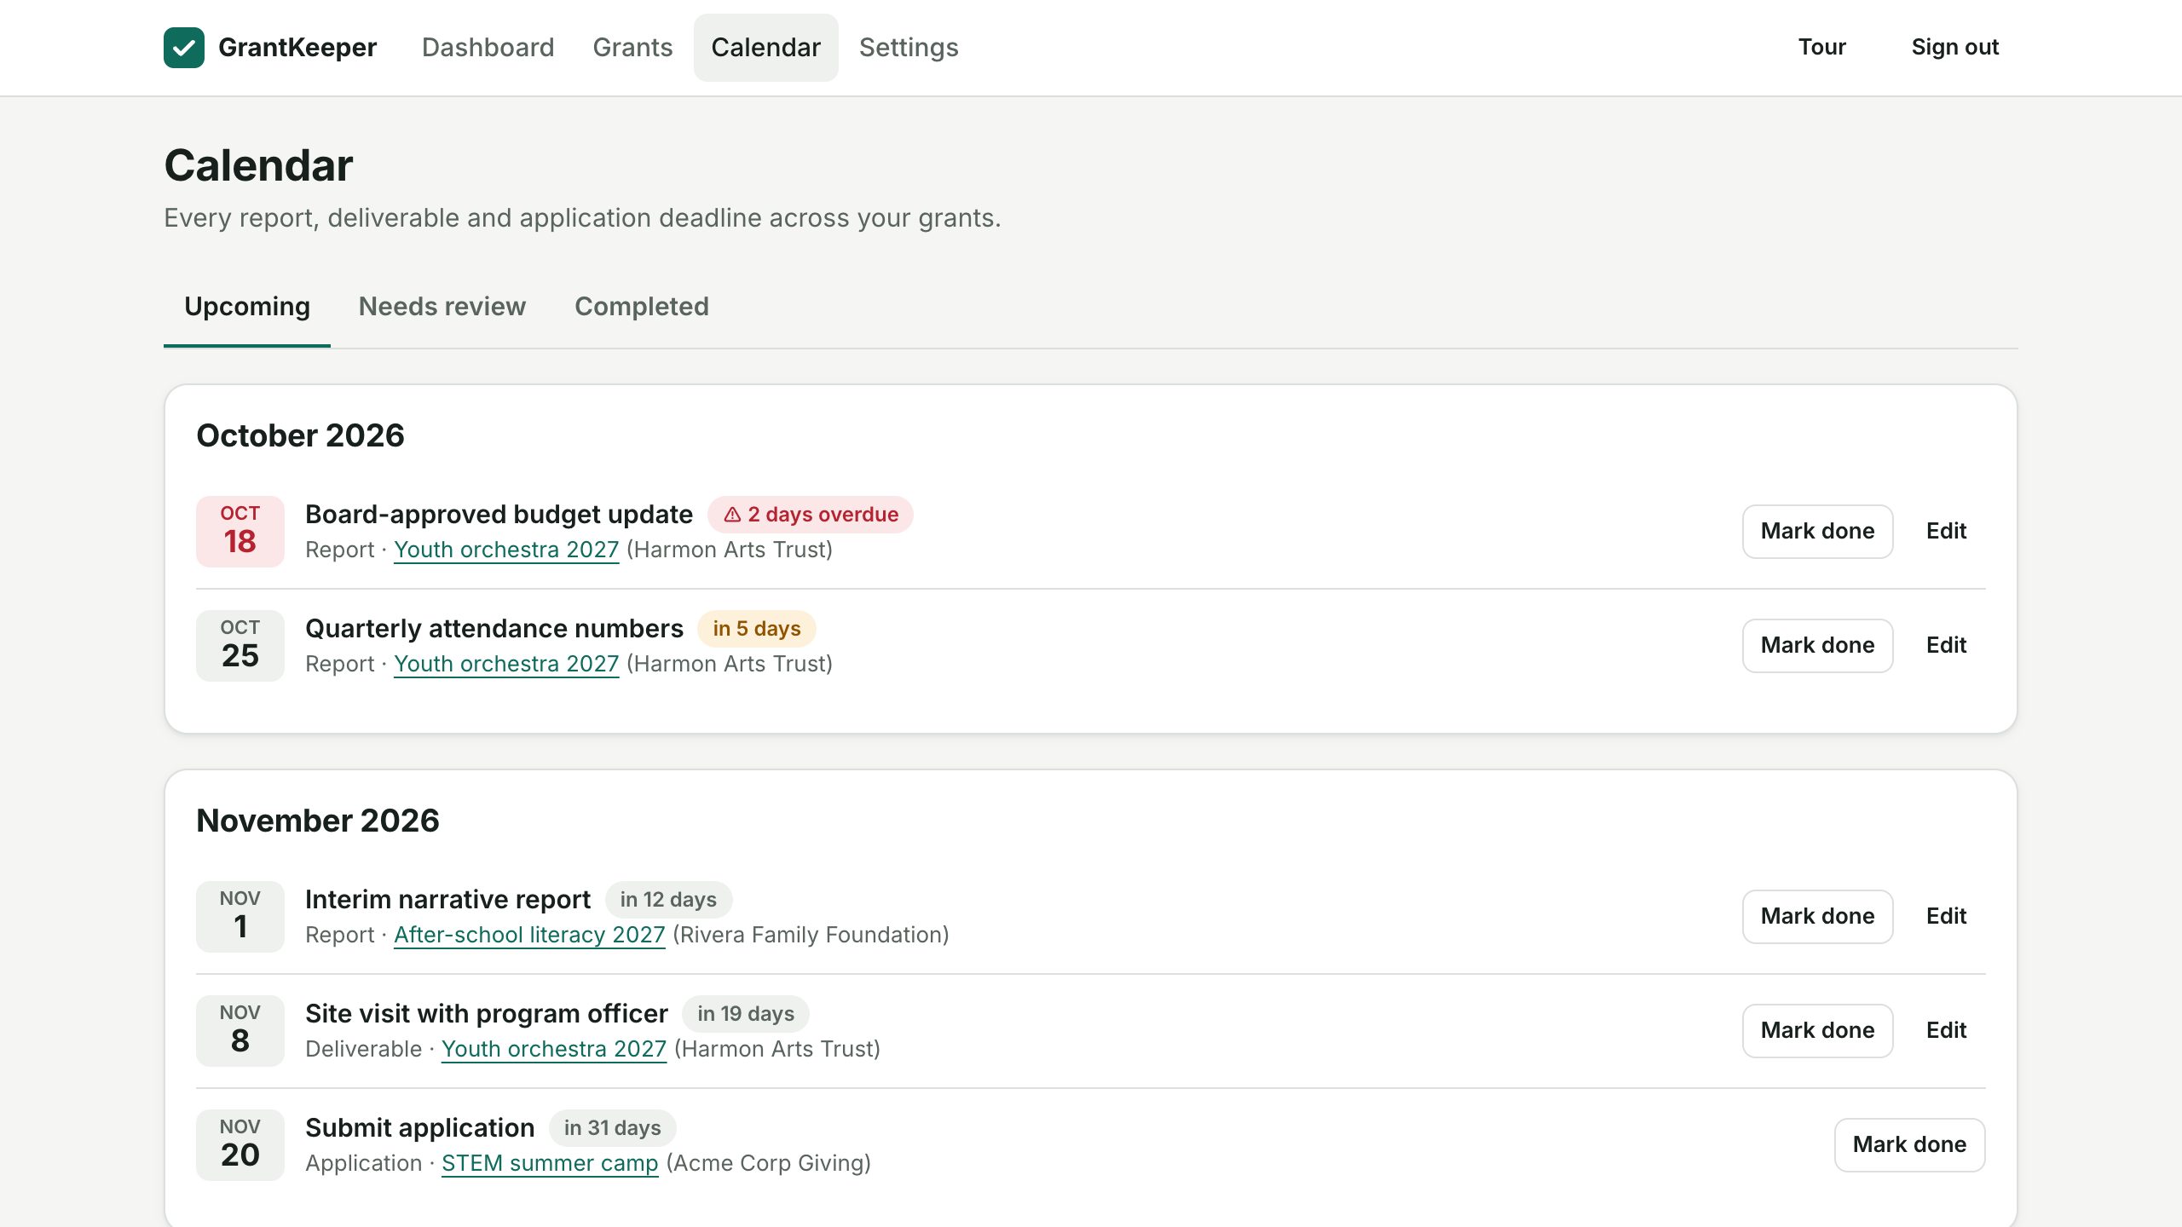Screen dimensions: 2182x1227
Task: Click '(Rivera Family Foundation)' funder text
Action: point(811,936)
